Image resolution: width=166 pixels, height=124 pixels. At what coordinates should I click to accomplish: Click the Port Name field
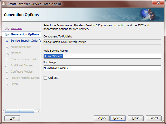102,68
